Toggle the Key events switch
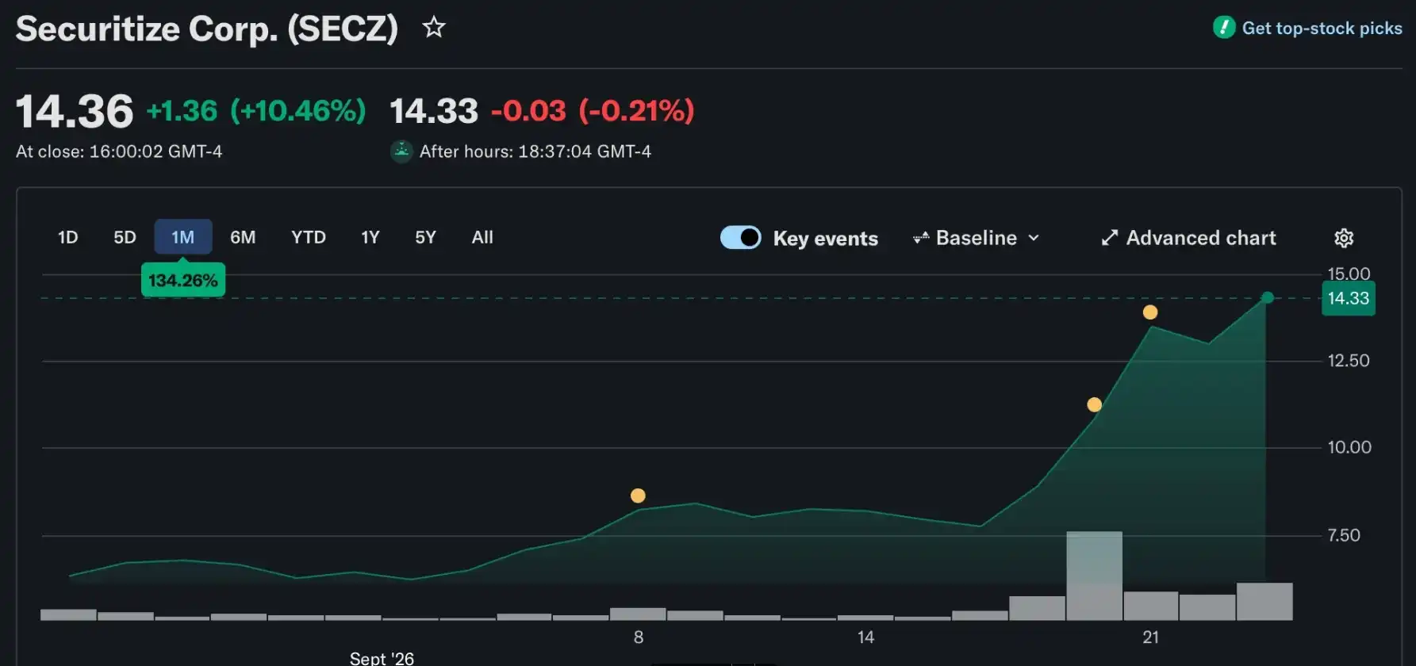 [x=740, y=238]
